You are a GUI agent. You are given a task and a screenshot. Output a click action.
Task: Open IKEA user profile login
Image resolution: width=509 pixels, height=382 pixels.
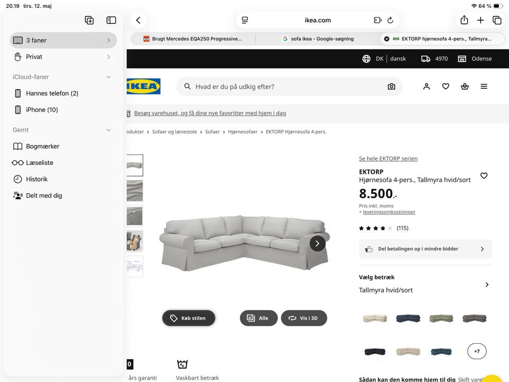point(426,86)
